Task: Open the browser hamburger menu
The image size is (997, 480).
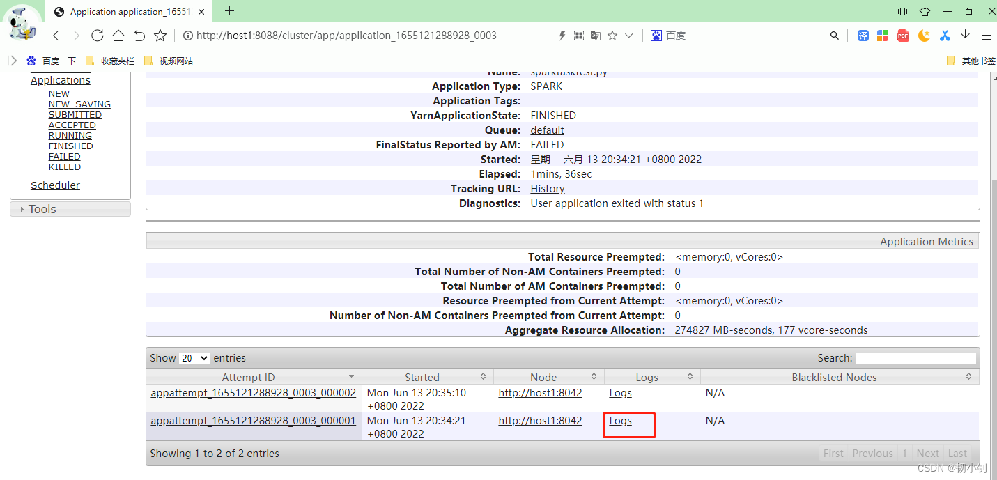Action: pos(987,35)
